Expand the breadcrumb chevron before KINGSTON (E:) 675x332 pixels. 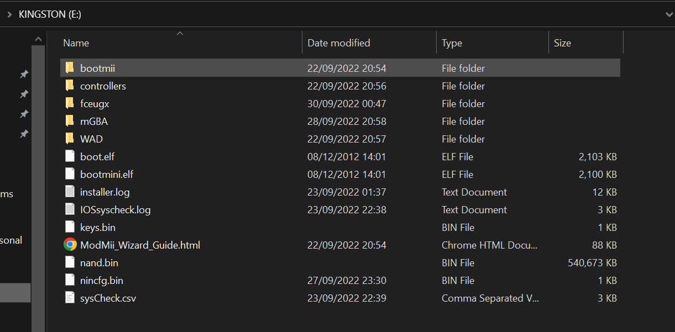pyautogui.click(x=9, y=15)
